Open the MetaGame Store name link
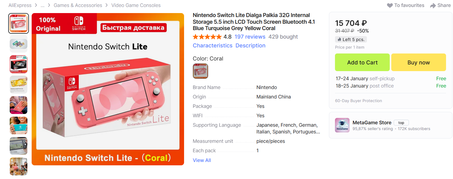 click(x=372, y=122)
